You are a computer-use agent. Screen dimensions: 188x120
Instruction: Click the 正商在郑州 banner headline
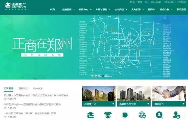point(42,44)
